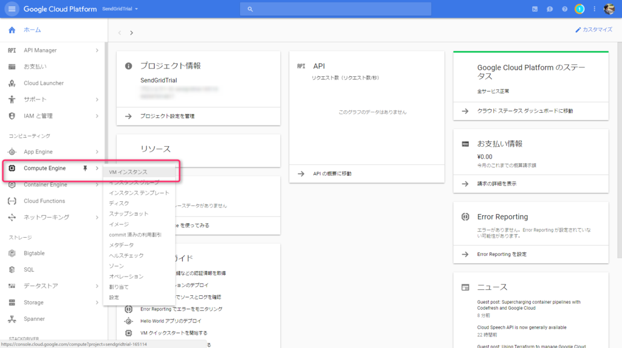
Task: Open the Supercharging container pipelines news post
Action: 529,305
